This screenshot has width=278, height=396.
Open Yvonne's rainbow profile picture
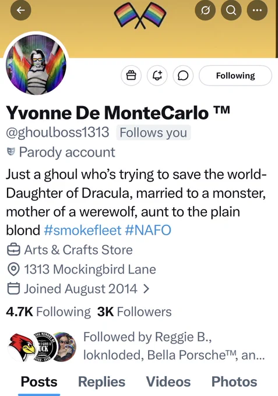36,65
